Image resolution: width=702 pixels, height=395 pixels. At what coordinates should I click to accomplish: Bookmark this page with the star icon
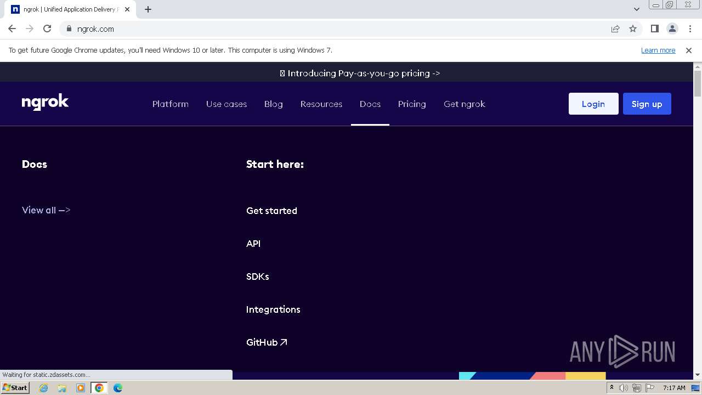click(x=633, y=29)
